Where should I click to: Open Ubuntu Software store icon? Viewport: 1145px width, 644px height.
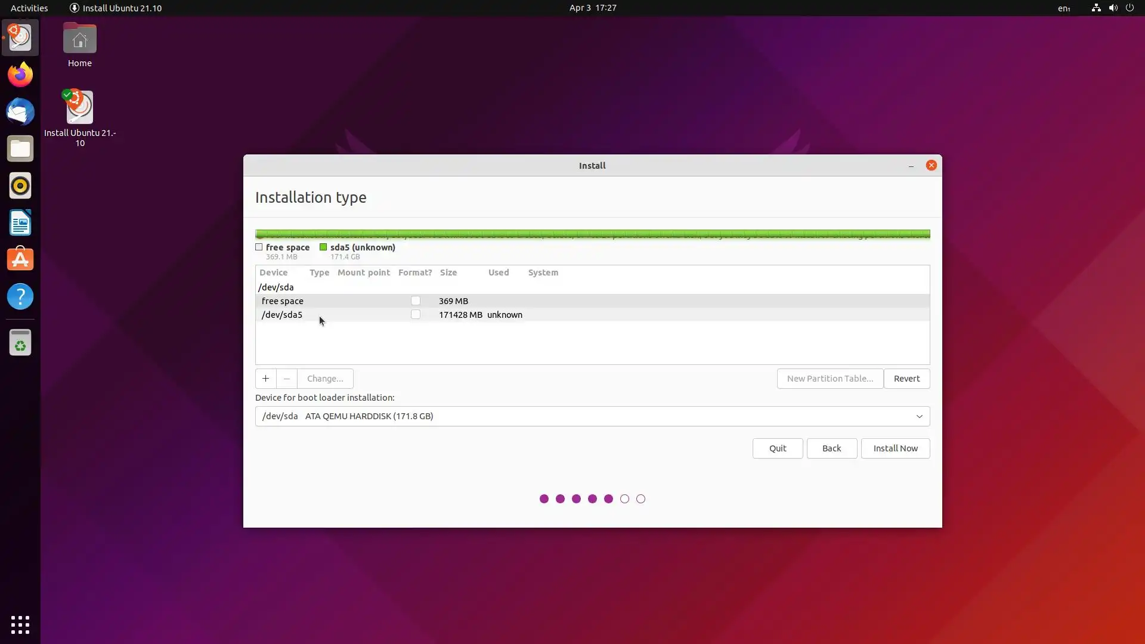pos(20,260)
